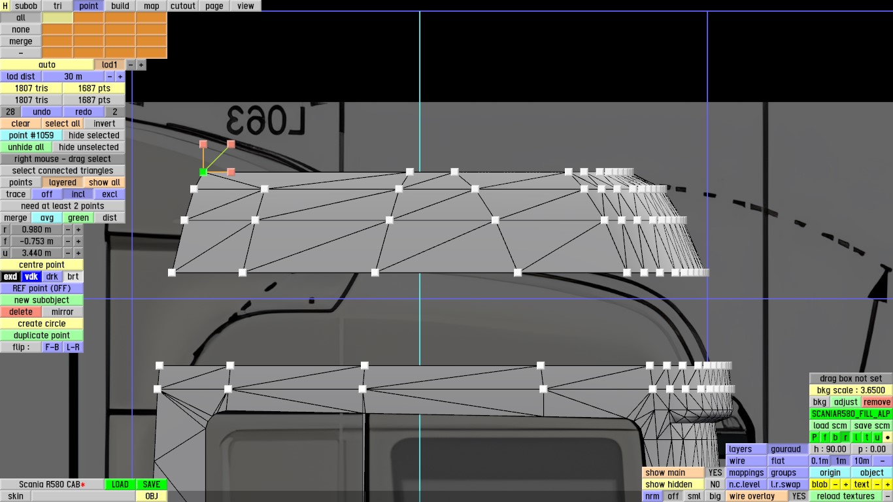Click the green SAVE button
This screenshot has height=502, width=893.
[x=152, y=484]
